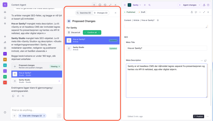Open the comment icon in document toolbar
This screenshot has height=121, width=213.
(x=196, y=12)
